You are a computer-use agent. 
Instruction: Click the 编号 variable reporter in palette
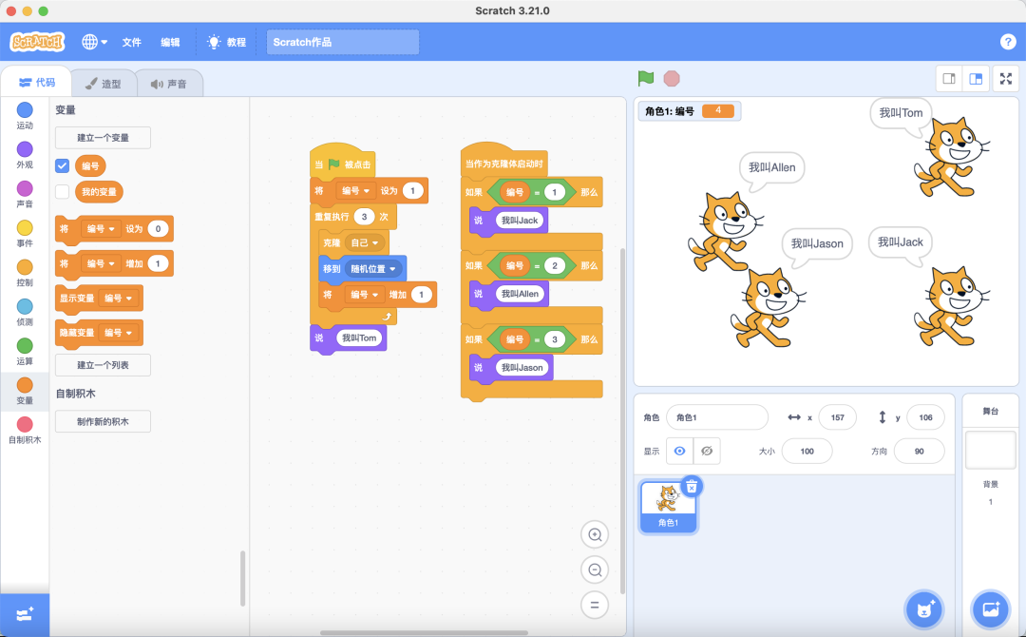click(x=90, y=165)
